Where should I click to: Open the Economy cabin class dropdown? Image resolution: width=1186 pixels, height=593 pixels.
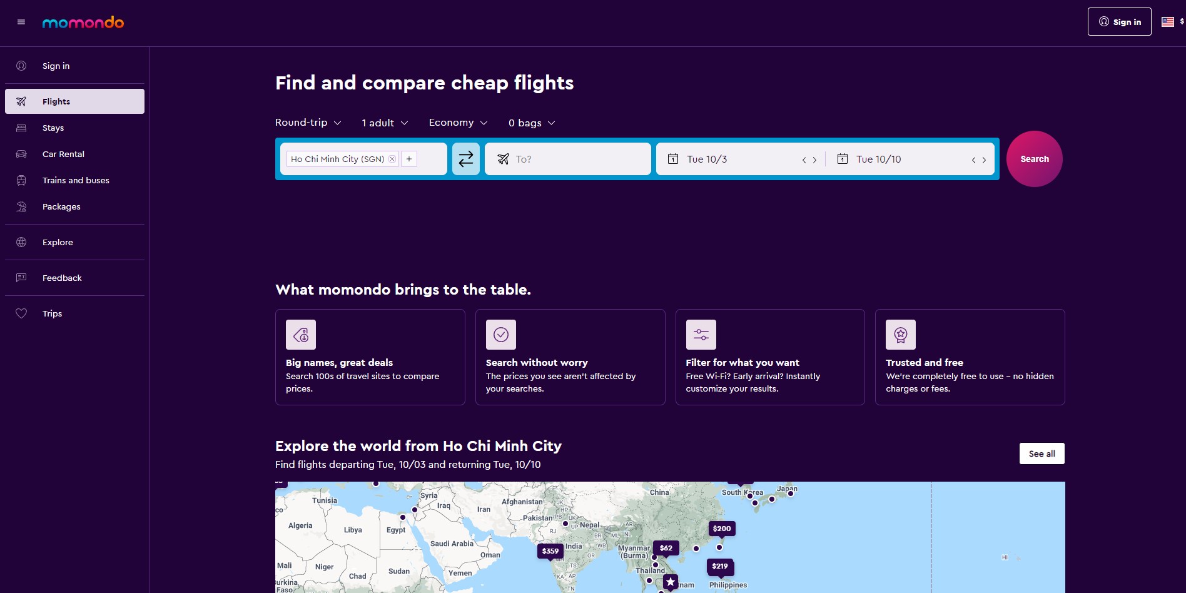point(458,123)
